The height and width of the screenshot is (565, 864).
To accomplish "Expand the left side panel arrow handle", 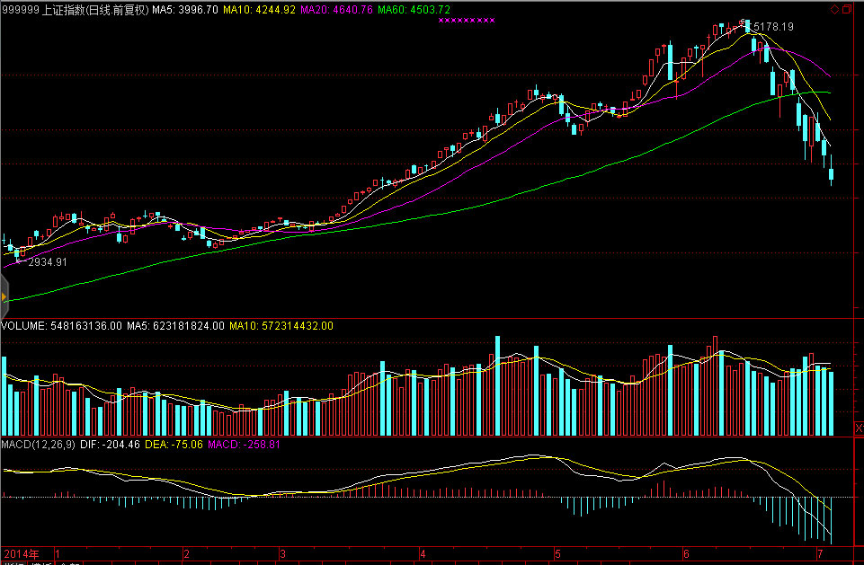I will coord(4,296).
